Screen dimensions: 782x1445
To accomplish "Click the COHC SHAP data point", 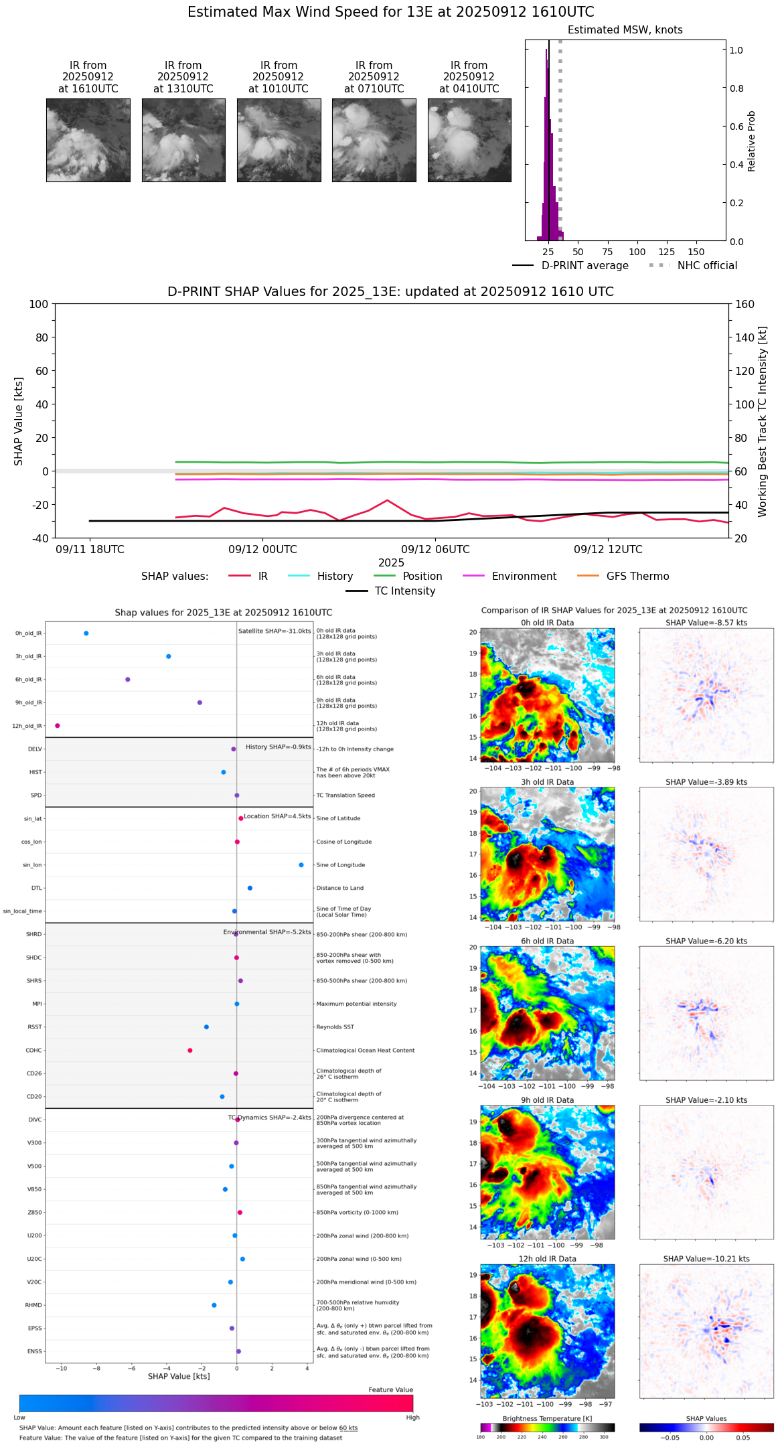I will 190,1050.
